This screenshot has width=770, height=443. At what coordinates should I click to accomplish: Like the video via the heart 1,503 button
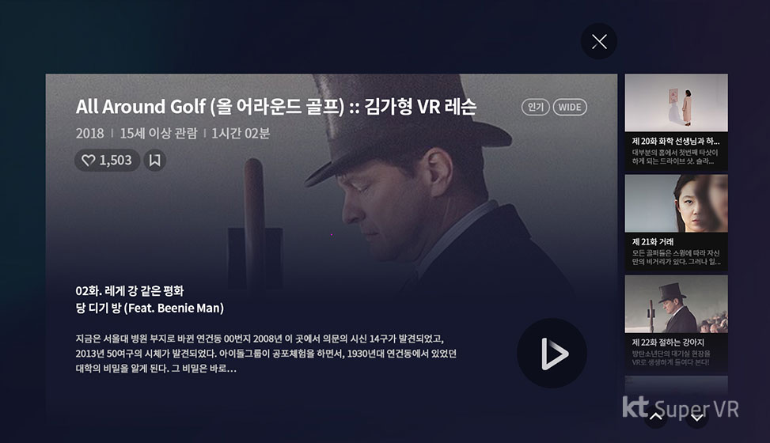coord(107,160)
